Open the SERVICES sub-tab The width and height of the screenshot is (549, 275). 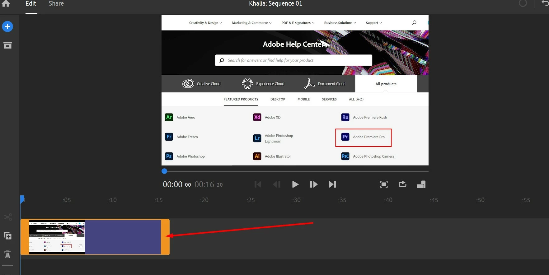[x=329, y=99]
